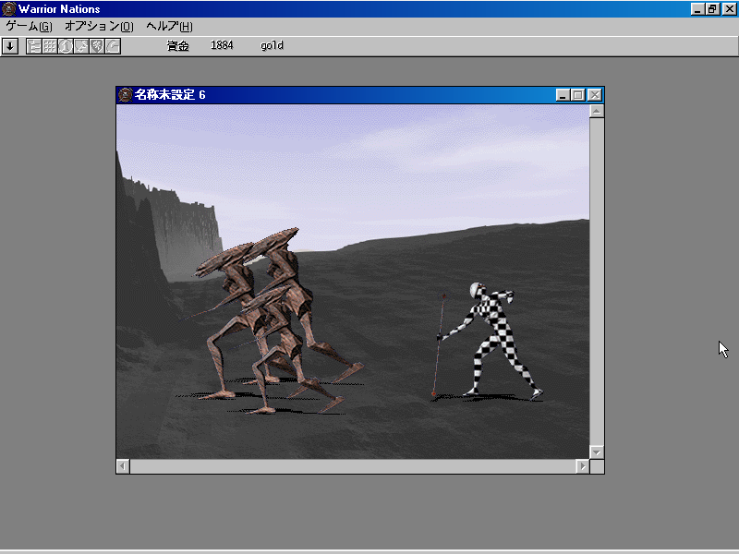Minimize the Warrior Nations main window
Screen dimensions: 739x554
(x=697, y=9)
